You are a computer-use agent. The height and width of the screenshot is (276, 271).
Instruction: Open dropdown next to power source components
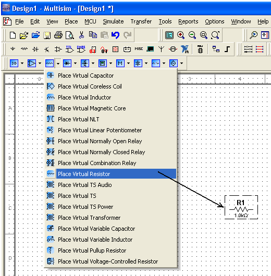[146, 63]
